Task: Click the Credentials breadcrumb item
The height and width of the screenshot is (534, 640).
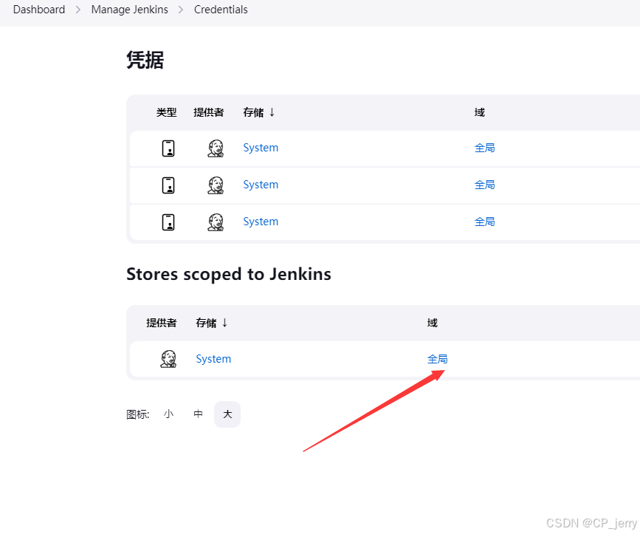Action: pos(221,10)
